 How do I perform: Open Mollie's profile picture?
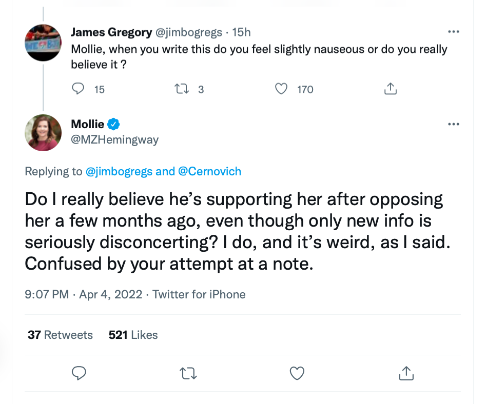coord(43,132)
